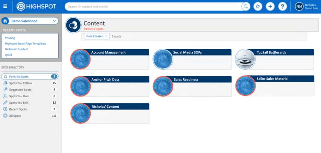Screen dimensions: 321x153
Task: Select All Spots
Action: tap(15, 116)
